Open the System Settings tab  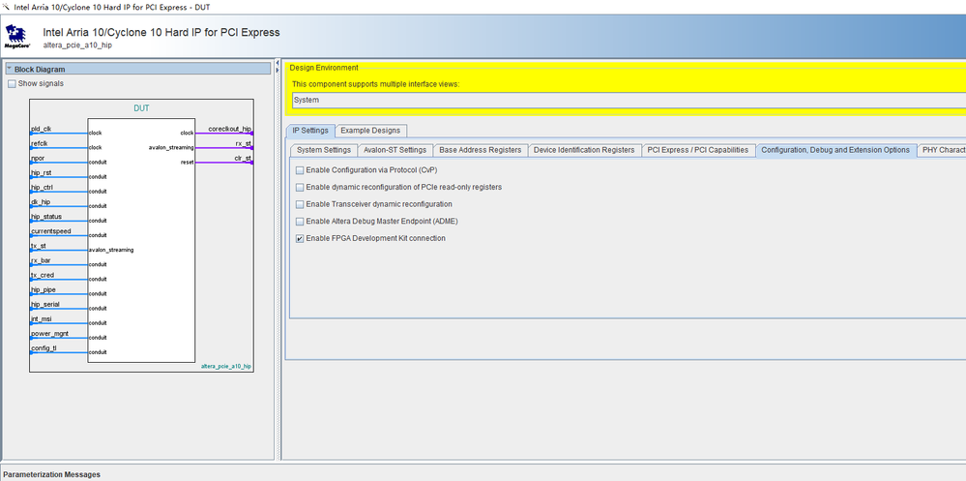[323, 150]
